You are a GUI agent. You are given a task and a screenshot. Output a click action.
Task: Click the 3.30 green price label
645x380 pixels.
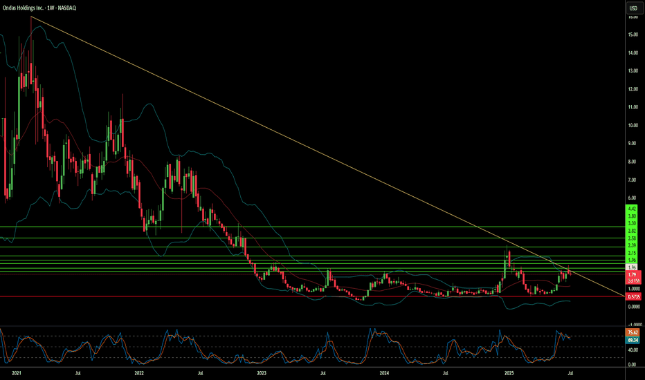(x=633, y=223)
